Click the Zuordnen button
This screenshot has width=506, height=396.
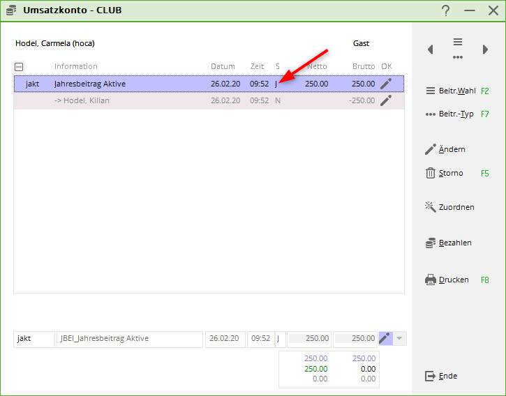click(x=456, y=207)
